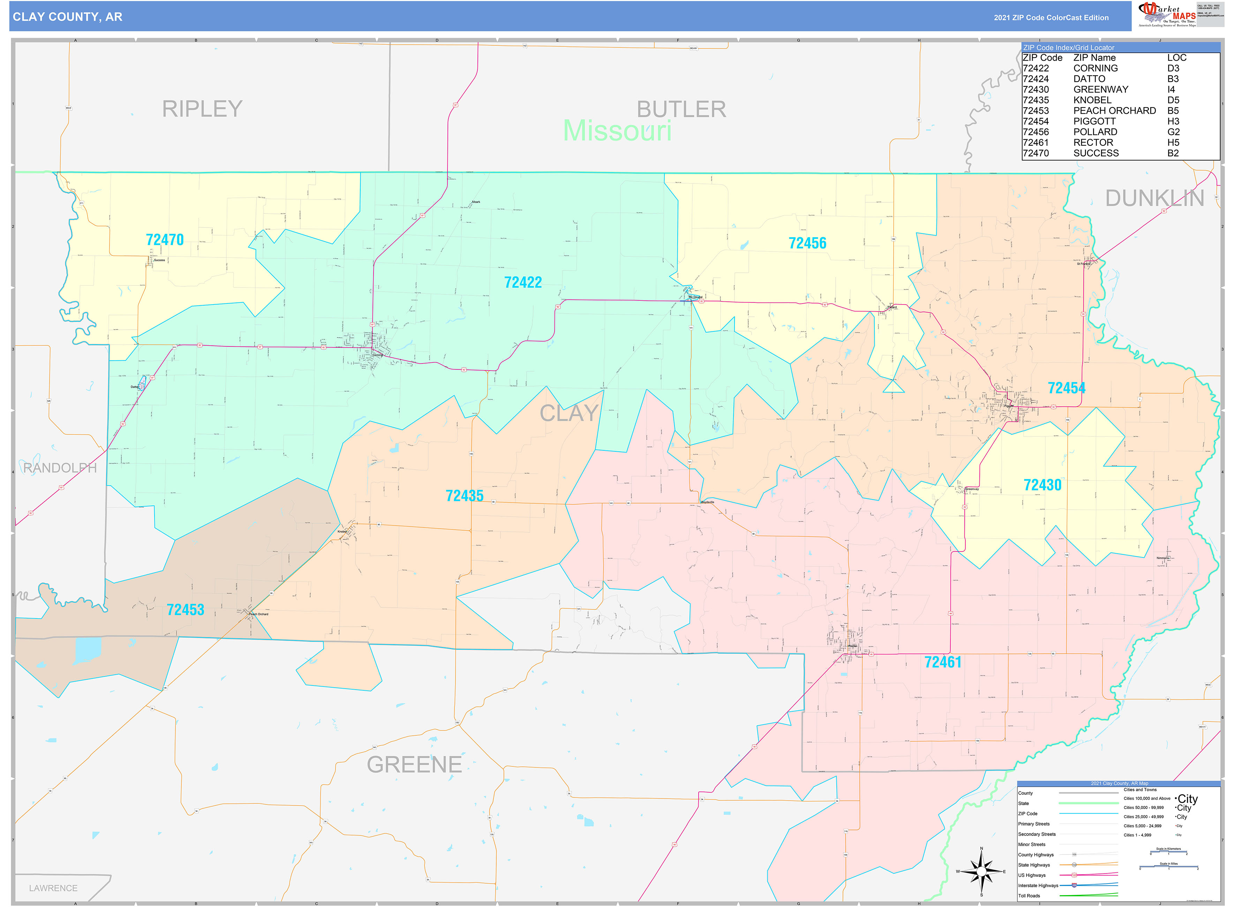Click the County Highways marker in legend
Image resolution: width=1235 pixels, height=907 pixels.
click(1074, 854)
